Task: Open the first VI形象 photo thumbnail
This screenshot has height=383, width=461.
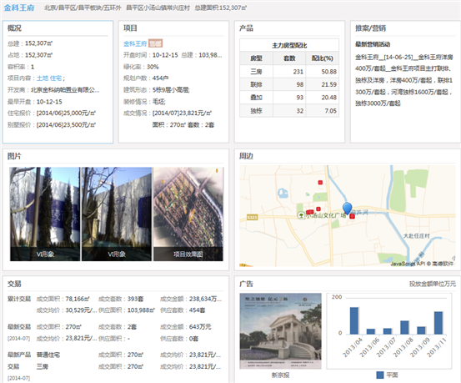Action: pyautogui.click(x=45, y=214)
